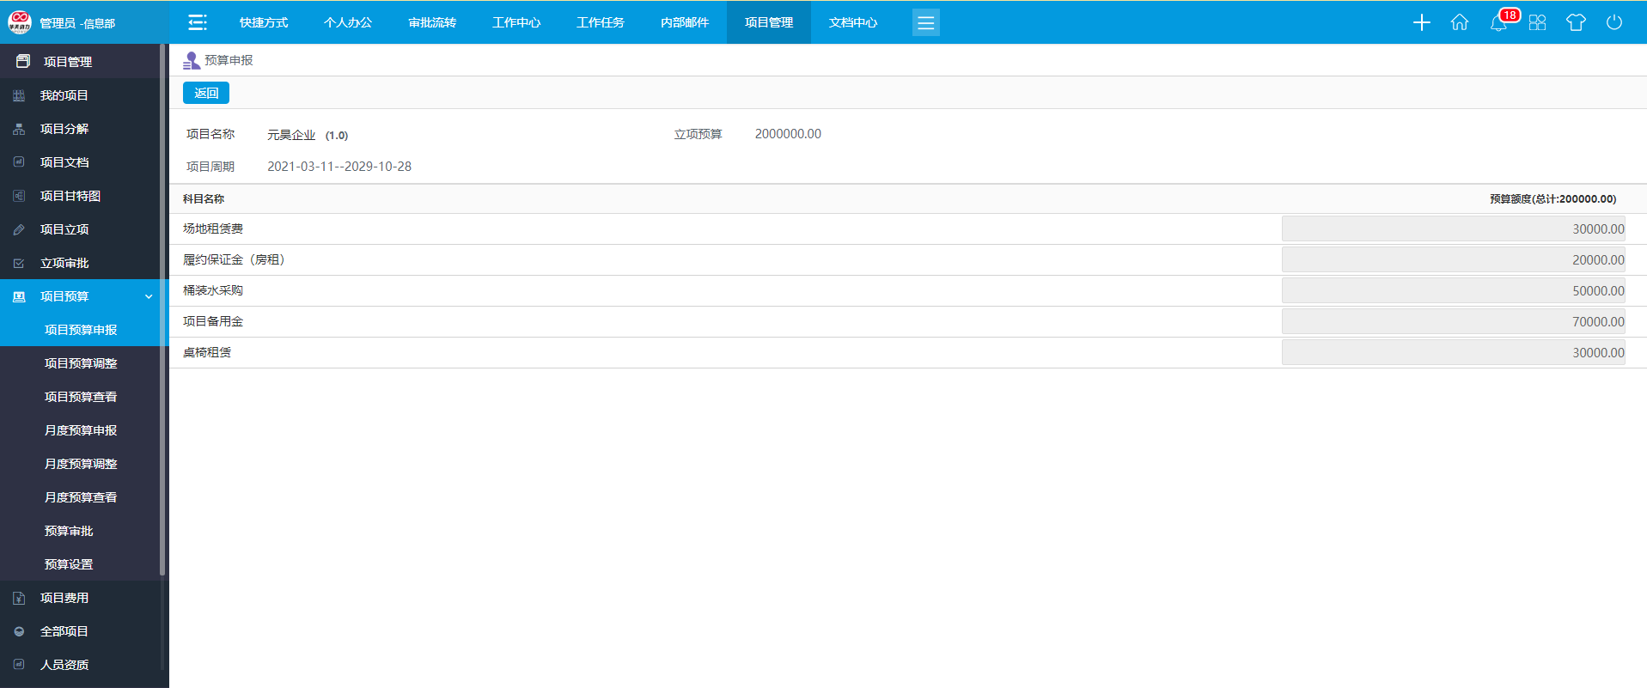Open 项目预算调整 submenu link
This screenshot has width=1647, height=688.
pos(81,363)
